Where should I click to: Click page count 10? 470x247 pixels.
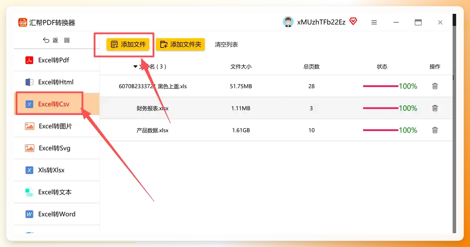click(311, 130)
